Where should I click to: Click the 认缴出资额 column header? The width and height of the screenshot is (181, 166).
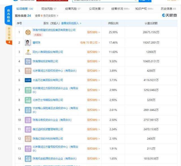click(x=151, y=23)
